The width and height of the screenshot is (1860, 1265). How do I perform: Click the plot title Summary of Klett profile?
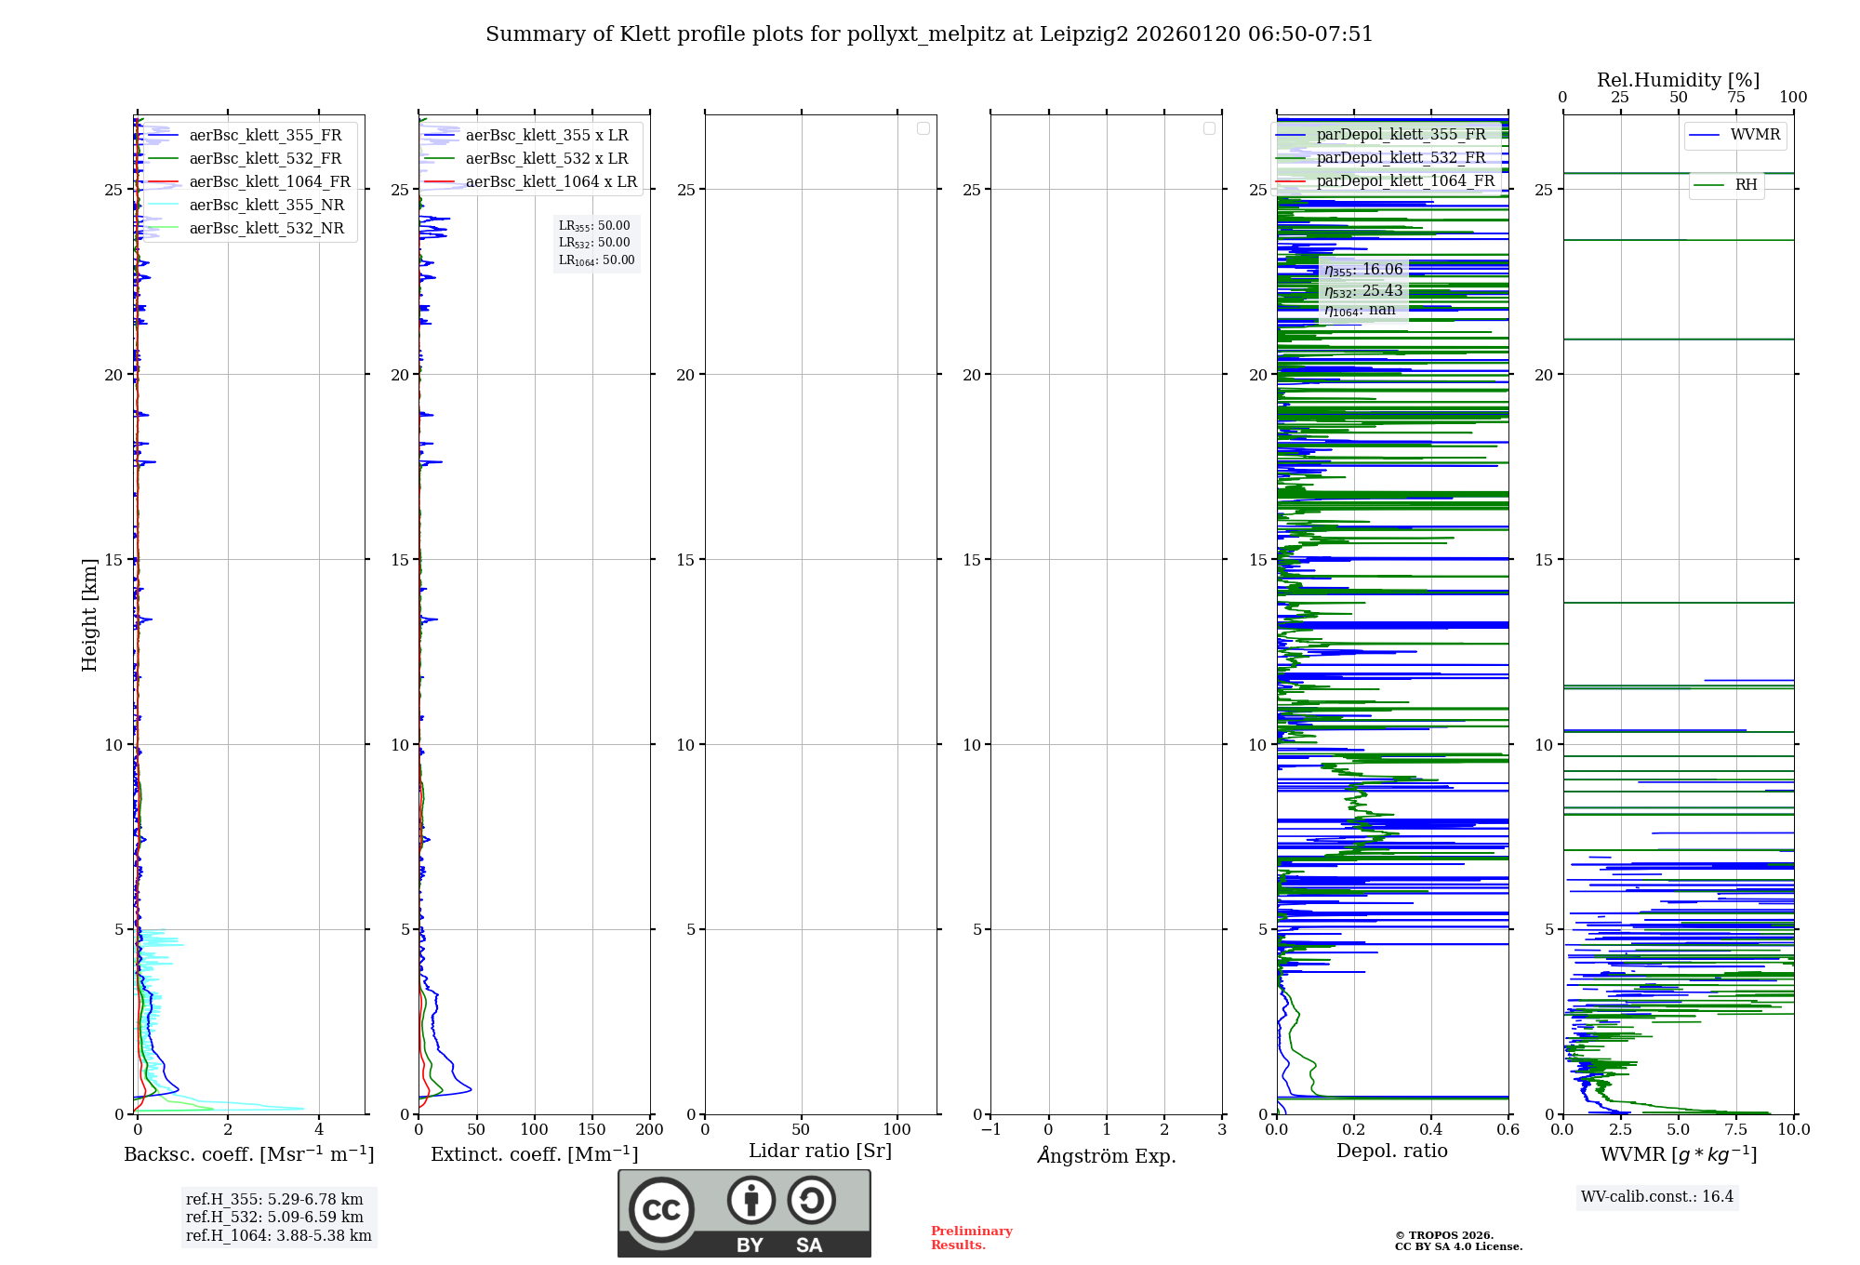click(929, 34)
